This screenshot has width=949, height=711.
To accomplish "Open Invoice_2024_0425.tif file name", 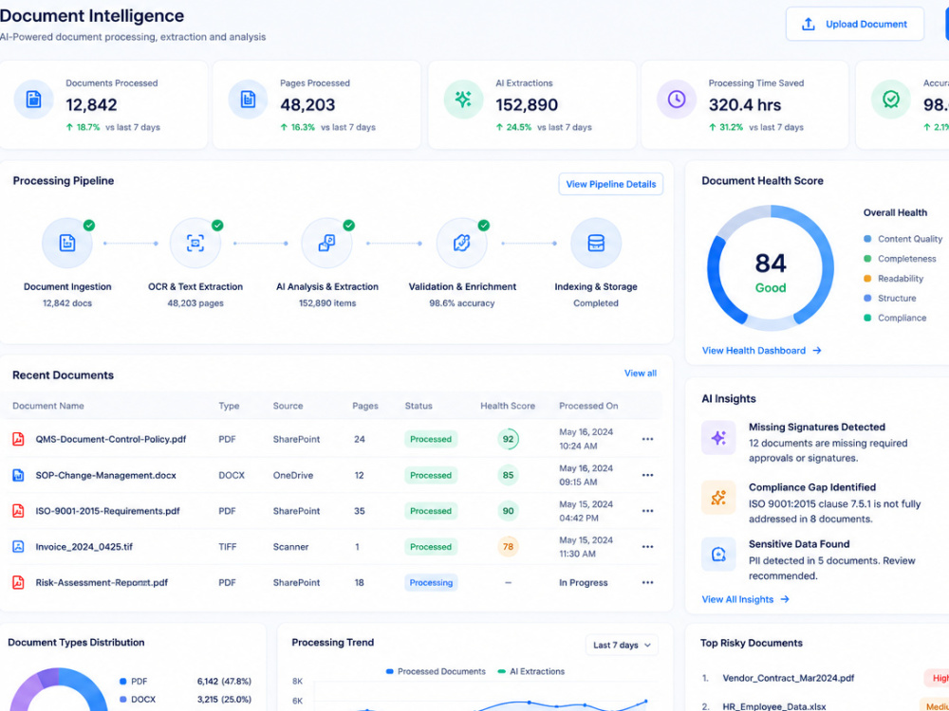I will click(84, 547).
